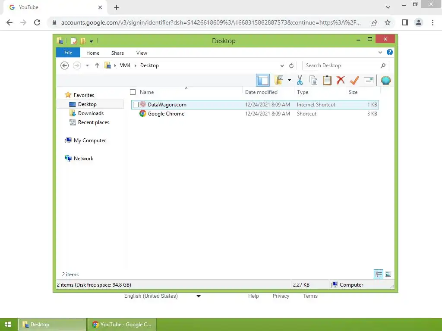The height and width of the screenshot is (331, 442).
Task: Toggle the Chrome side panel icon
Action: click(405, 22)
